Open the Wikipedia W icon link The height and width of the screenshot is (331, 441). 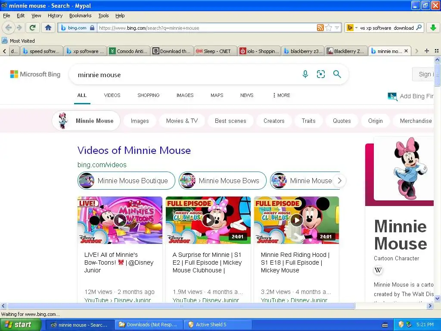(x=378, y=271)
